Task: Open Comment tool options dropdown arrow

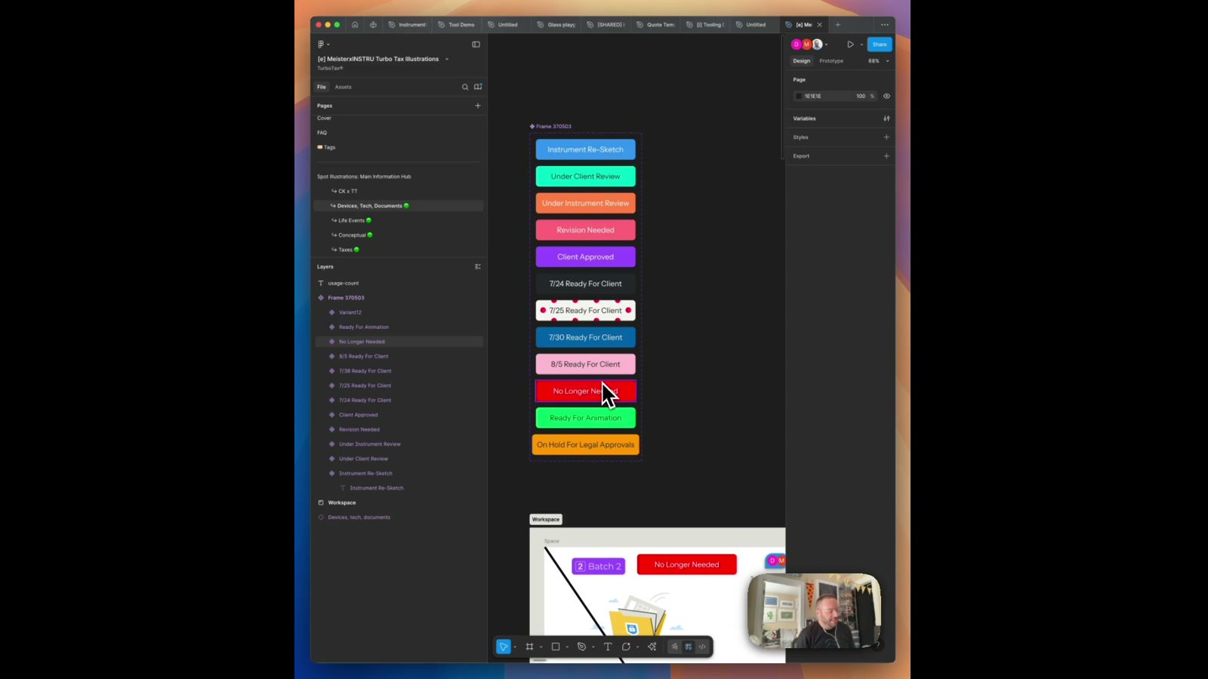Action: click(638, 647)
